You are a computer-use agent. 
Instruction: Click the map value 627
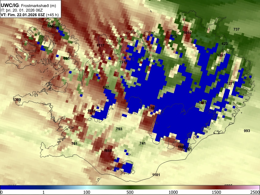click(106, 87)
